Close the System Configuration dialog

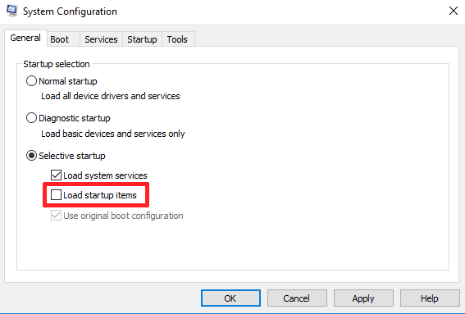point(454,11)
